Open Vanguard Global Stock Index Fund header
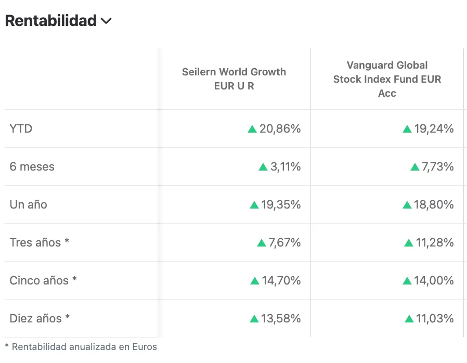This screenshot has height=363, width=467. point(387,79)
